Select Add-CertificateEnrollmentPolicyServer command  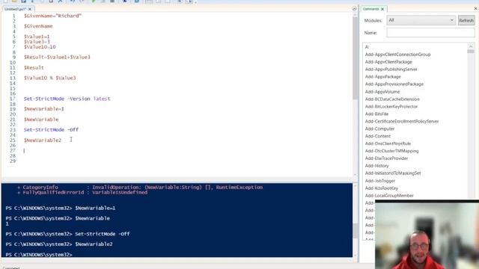click(x=402, y=121)
